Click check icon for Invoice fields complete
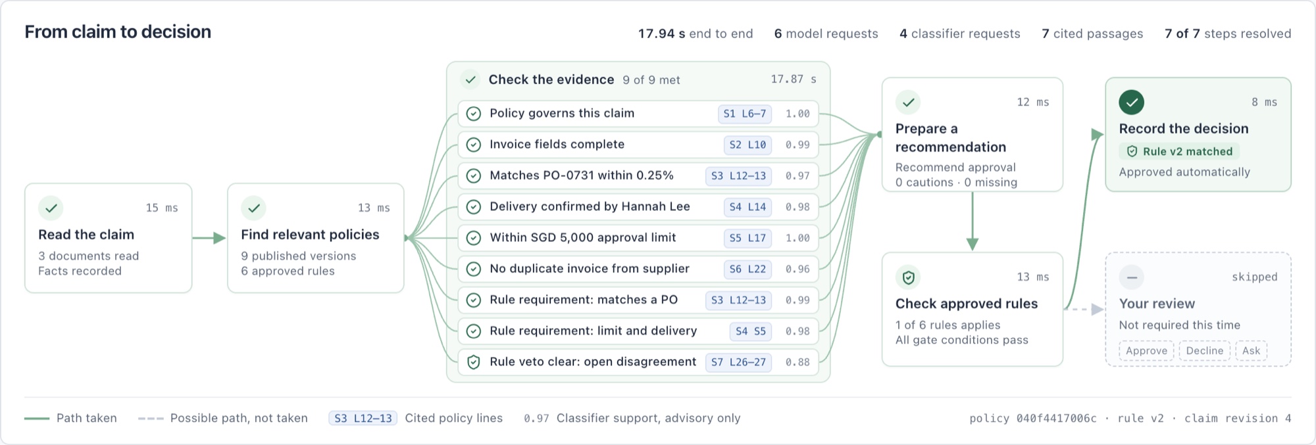Viewport: 1316px width, 445px height. tap(473, 145)
